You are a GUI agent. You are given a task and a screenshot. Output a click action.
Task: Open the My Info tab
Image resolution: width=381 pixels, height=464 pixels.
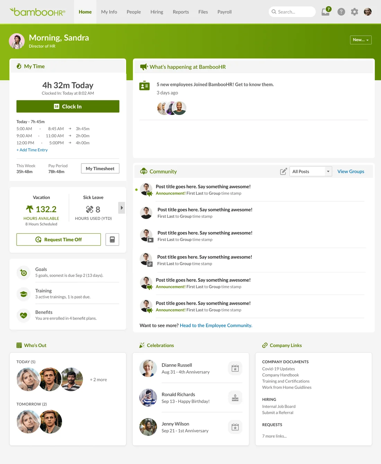109,12
